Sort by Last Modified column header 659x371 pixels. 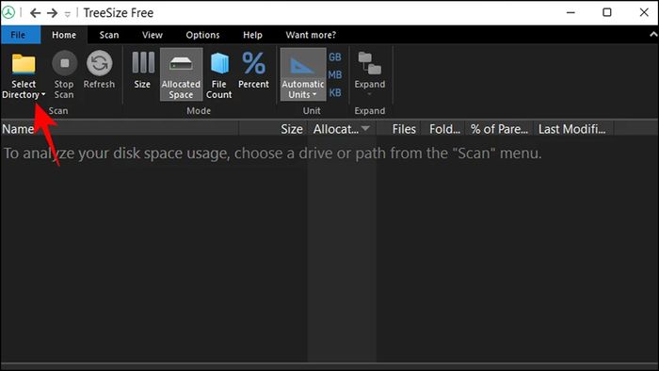click(572, 129)
